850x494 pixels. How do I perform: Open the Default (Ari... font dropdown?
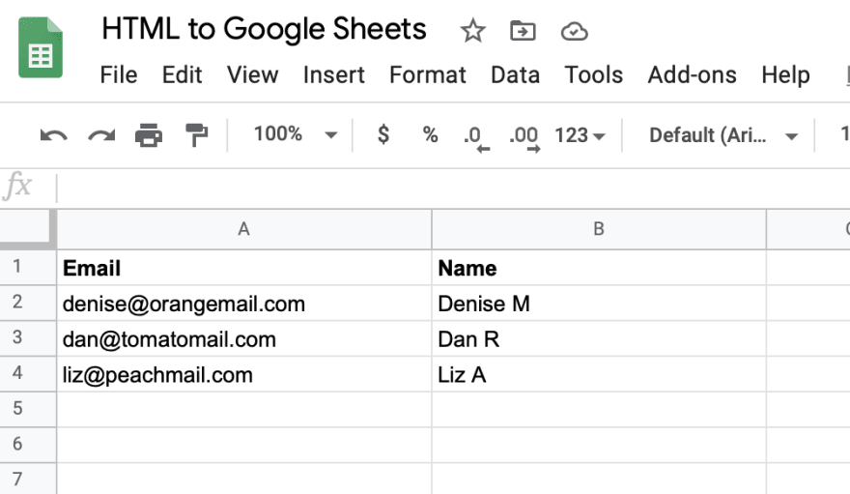tap(723, 135)
